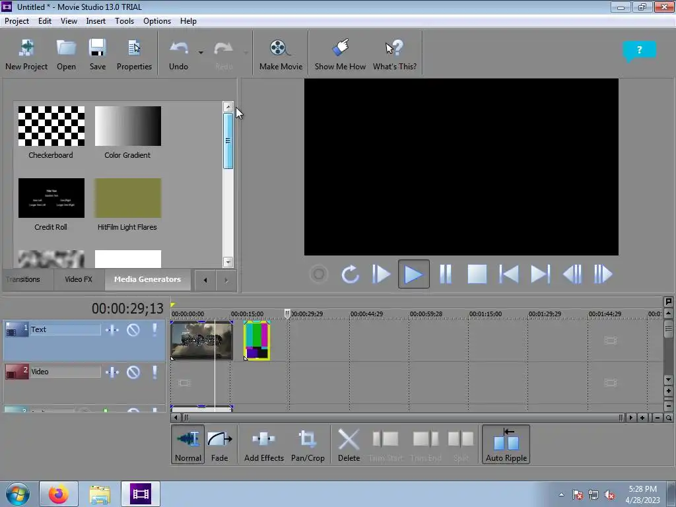This screenshot has width=676, height=507.
Task: Open Show Me How tutorials
Action: 340,54
